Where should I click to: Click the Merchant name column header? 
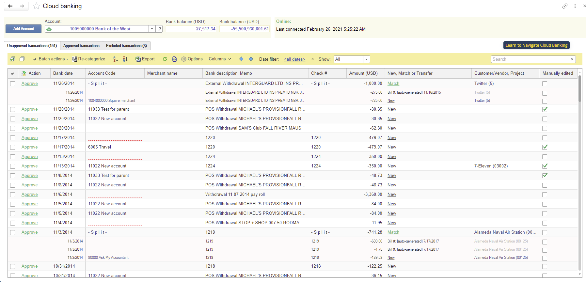pyautogui.click(x=173, y=73)
